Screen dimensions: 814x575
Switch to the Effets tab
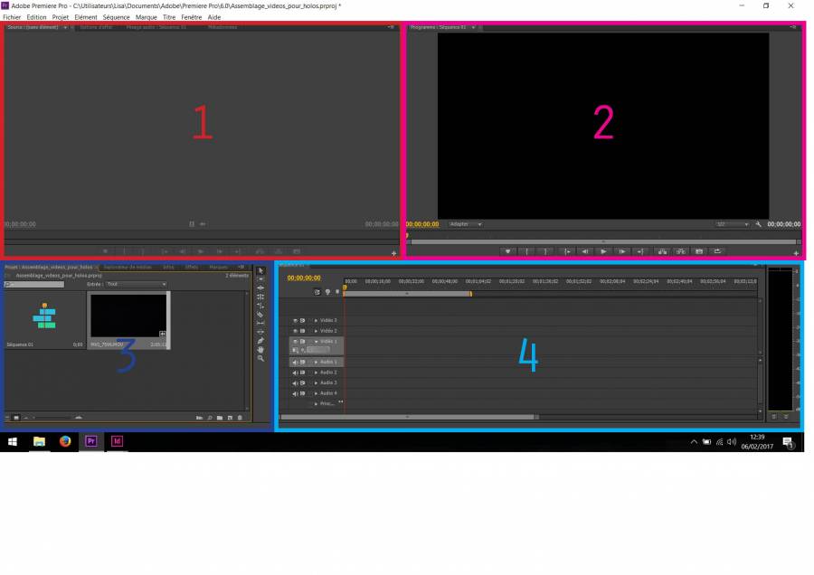192,268
